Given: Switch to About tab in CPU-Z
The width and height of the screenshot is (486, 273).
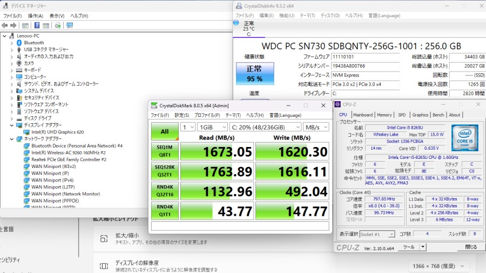Looking at the screenshot, I should 454,115.
